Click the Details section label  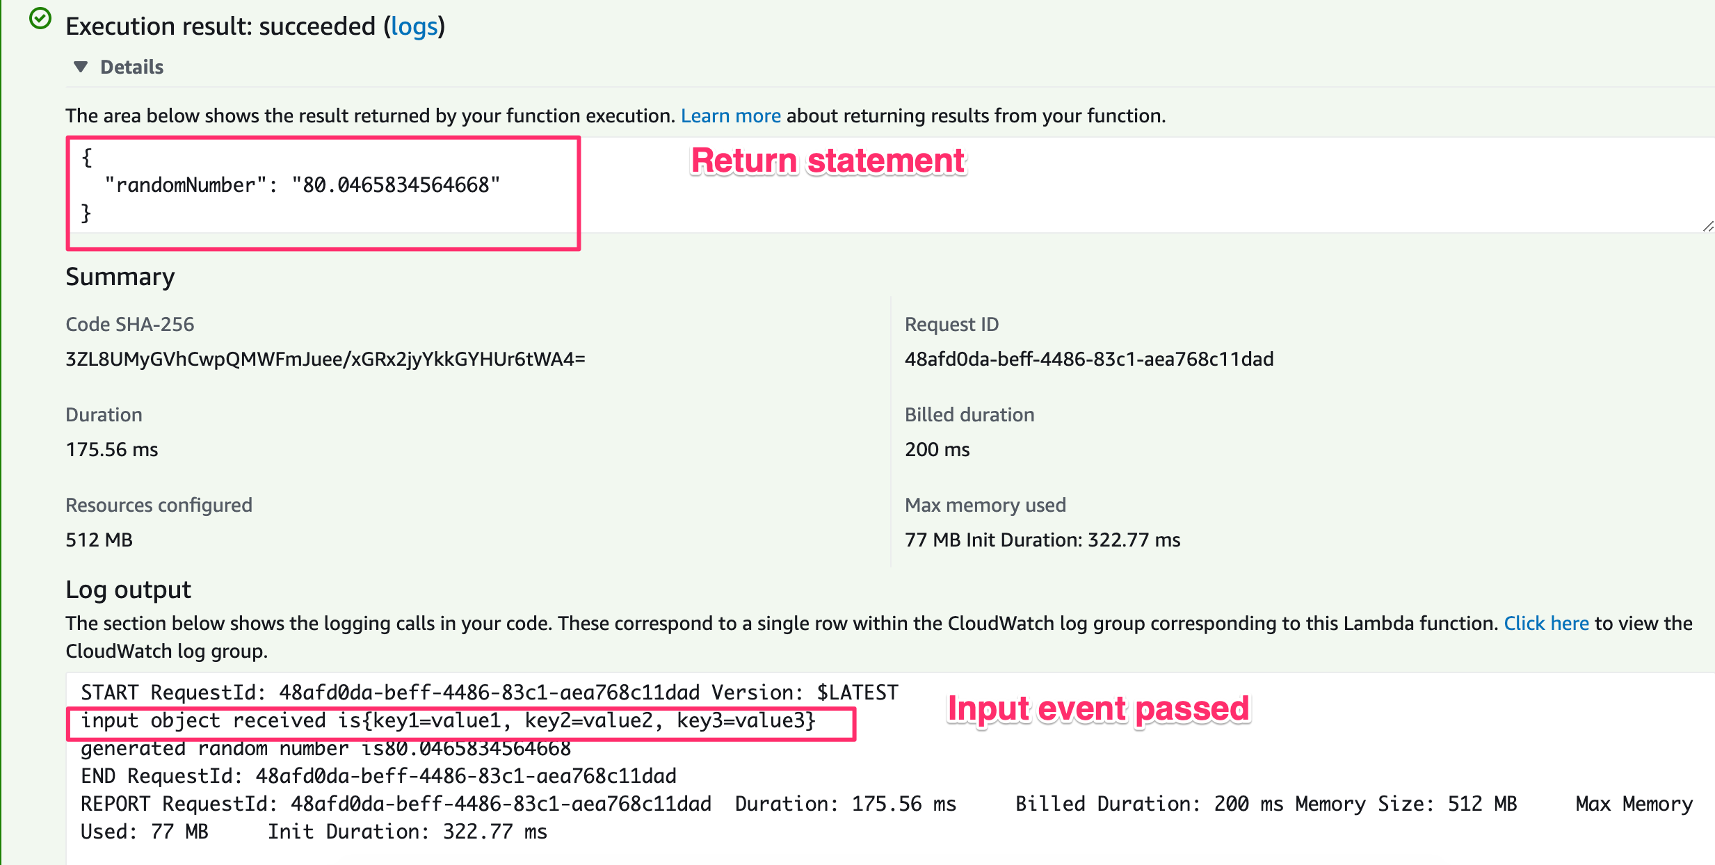[x=131, y=67]
